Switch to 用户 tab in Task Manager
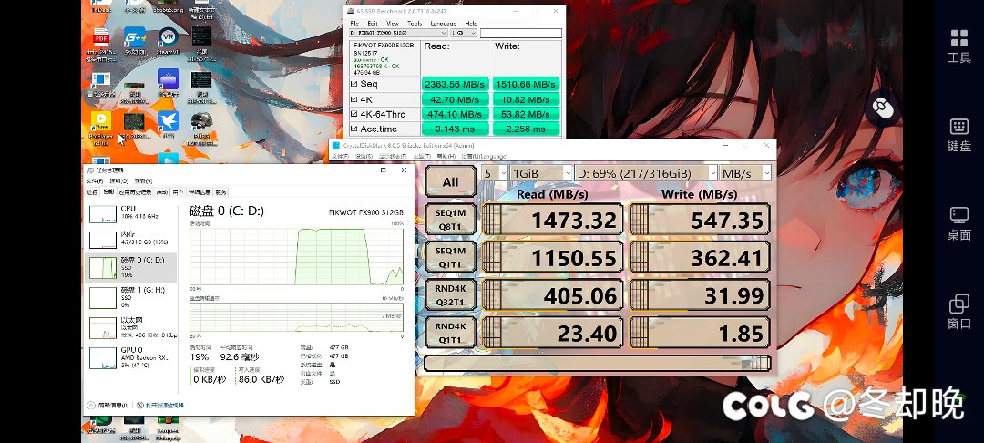This screenshot has width=984, height=443. point(178,192)
